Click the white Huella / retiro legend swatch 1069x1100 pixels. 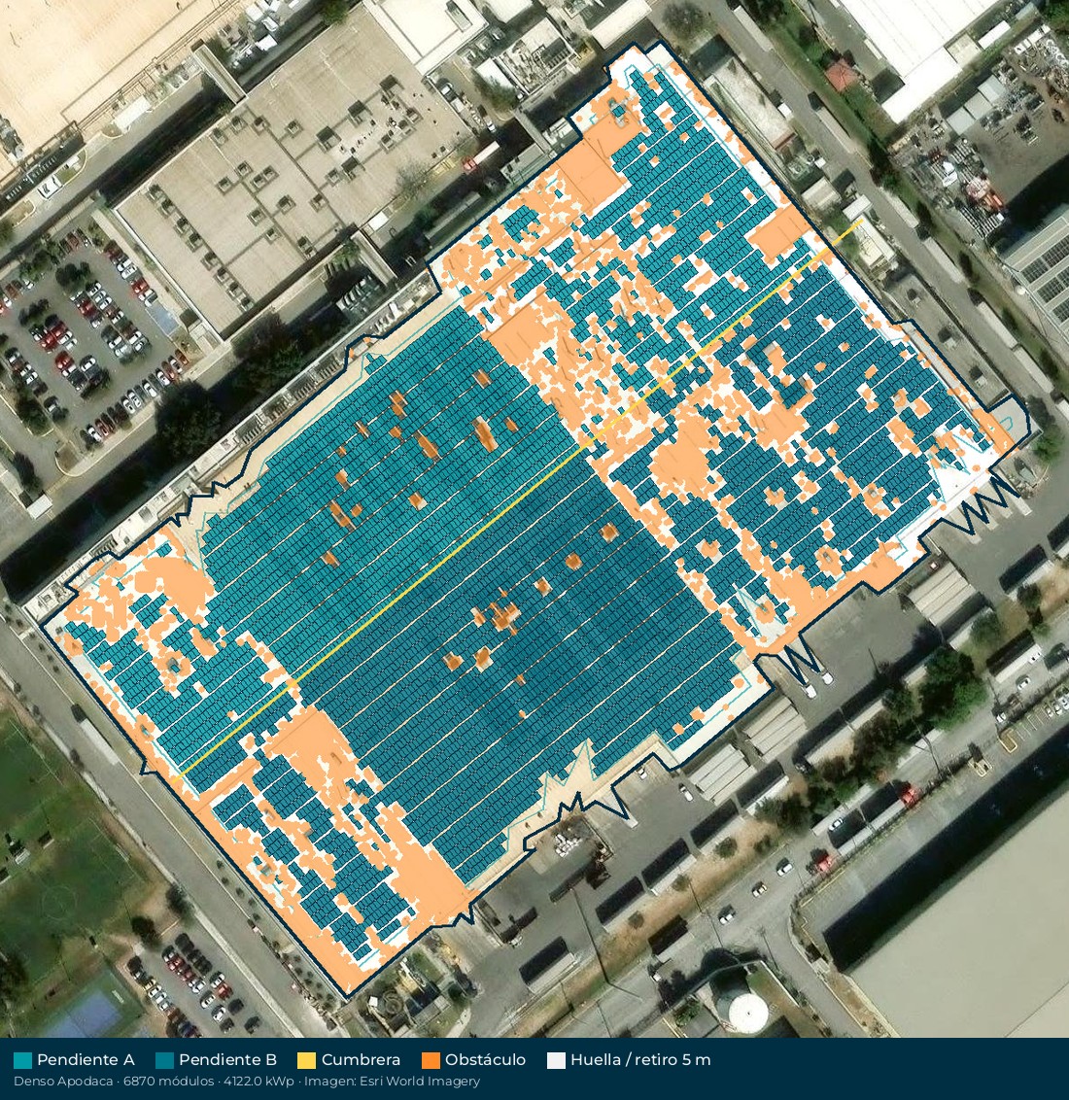(556, 1060)
